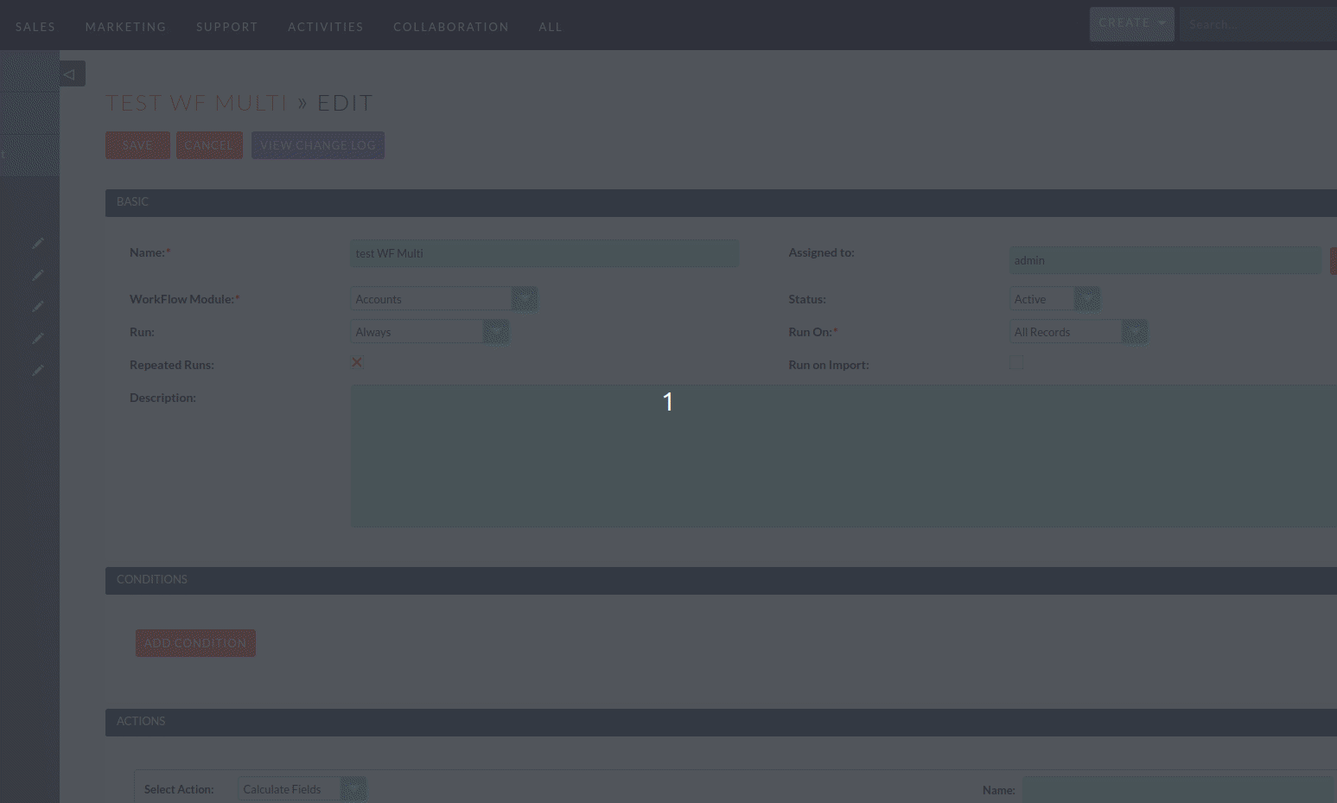The width and height of the screenshot is (1337, 803).
Task: Toggle the BASIC panel header
Action: 721,202
